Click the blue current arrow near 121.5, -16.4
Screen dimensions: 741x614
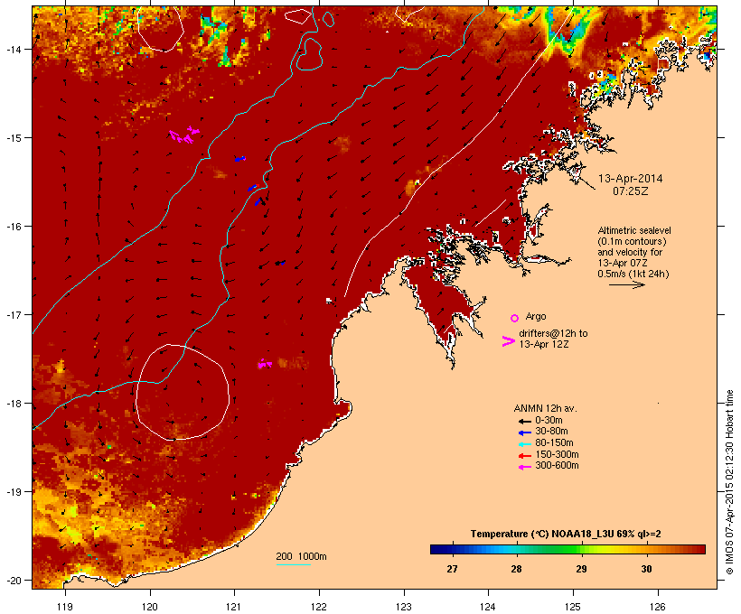point(280,263)
